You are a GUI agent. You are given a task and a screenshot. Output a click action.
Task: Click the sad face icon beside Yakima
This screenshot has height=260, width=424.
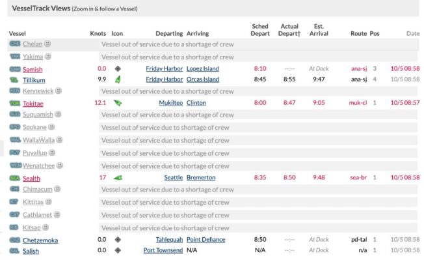(x=48, y=56)
